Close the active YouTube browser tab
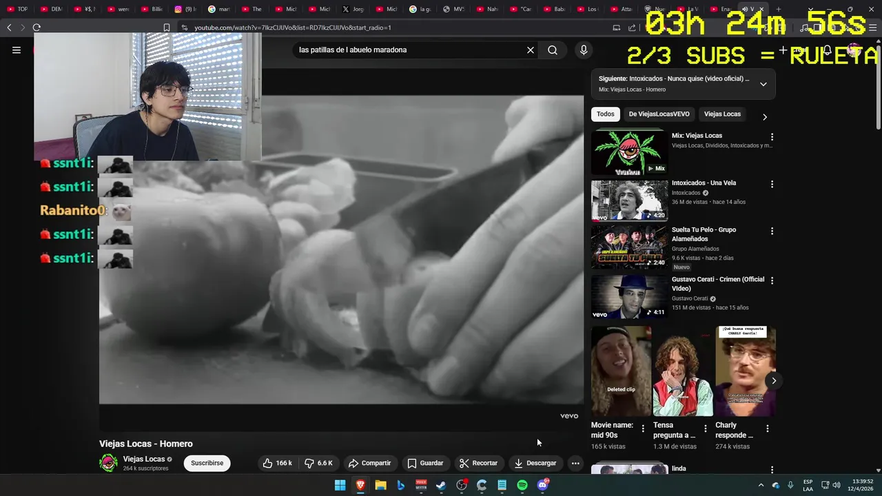This screenshot has width=882, height=496. click(x=761, y=9)
